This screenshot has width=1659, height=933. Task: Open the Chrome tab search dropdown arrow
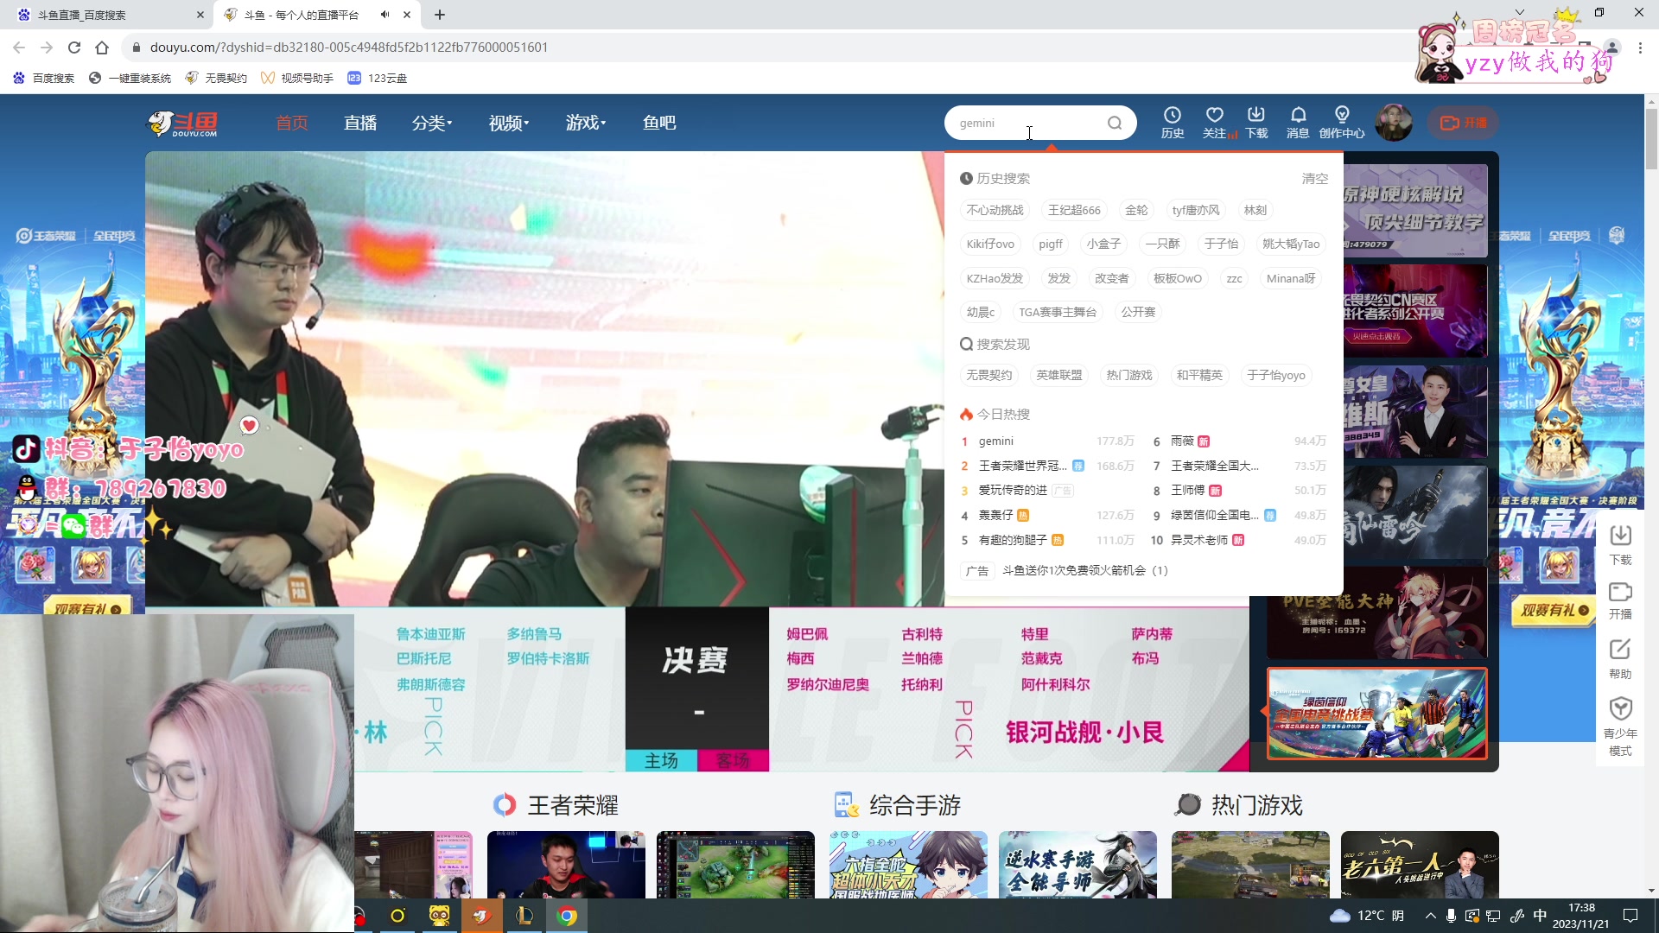(1519, 12)
